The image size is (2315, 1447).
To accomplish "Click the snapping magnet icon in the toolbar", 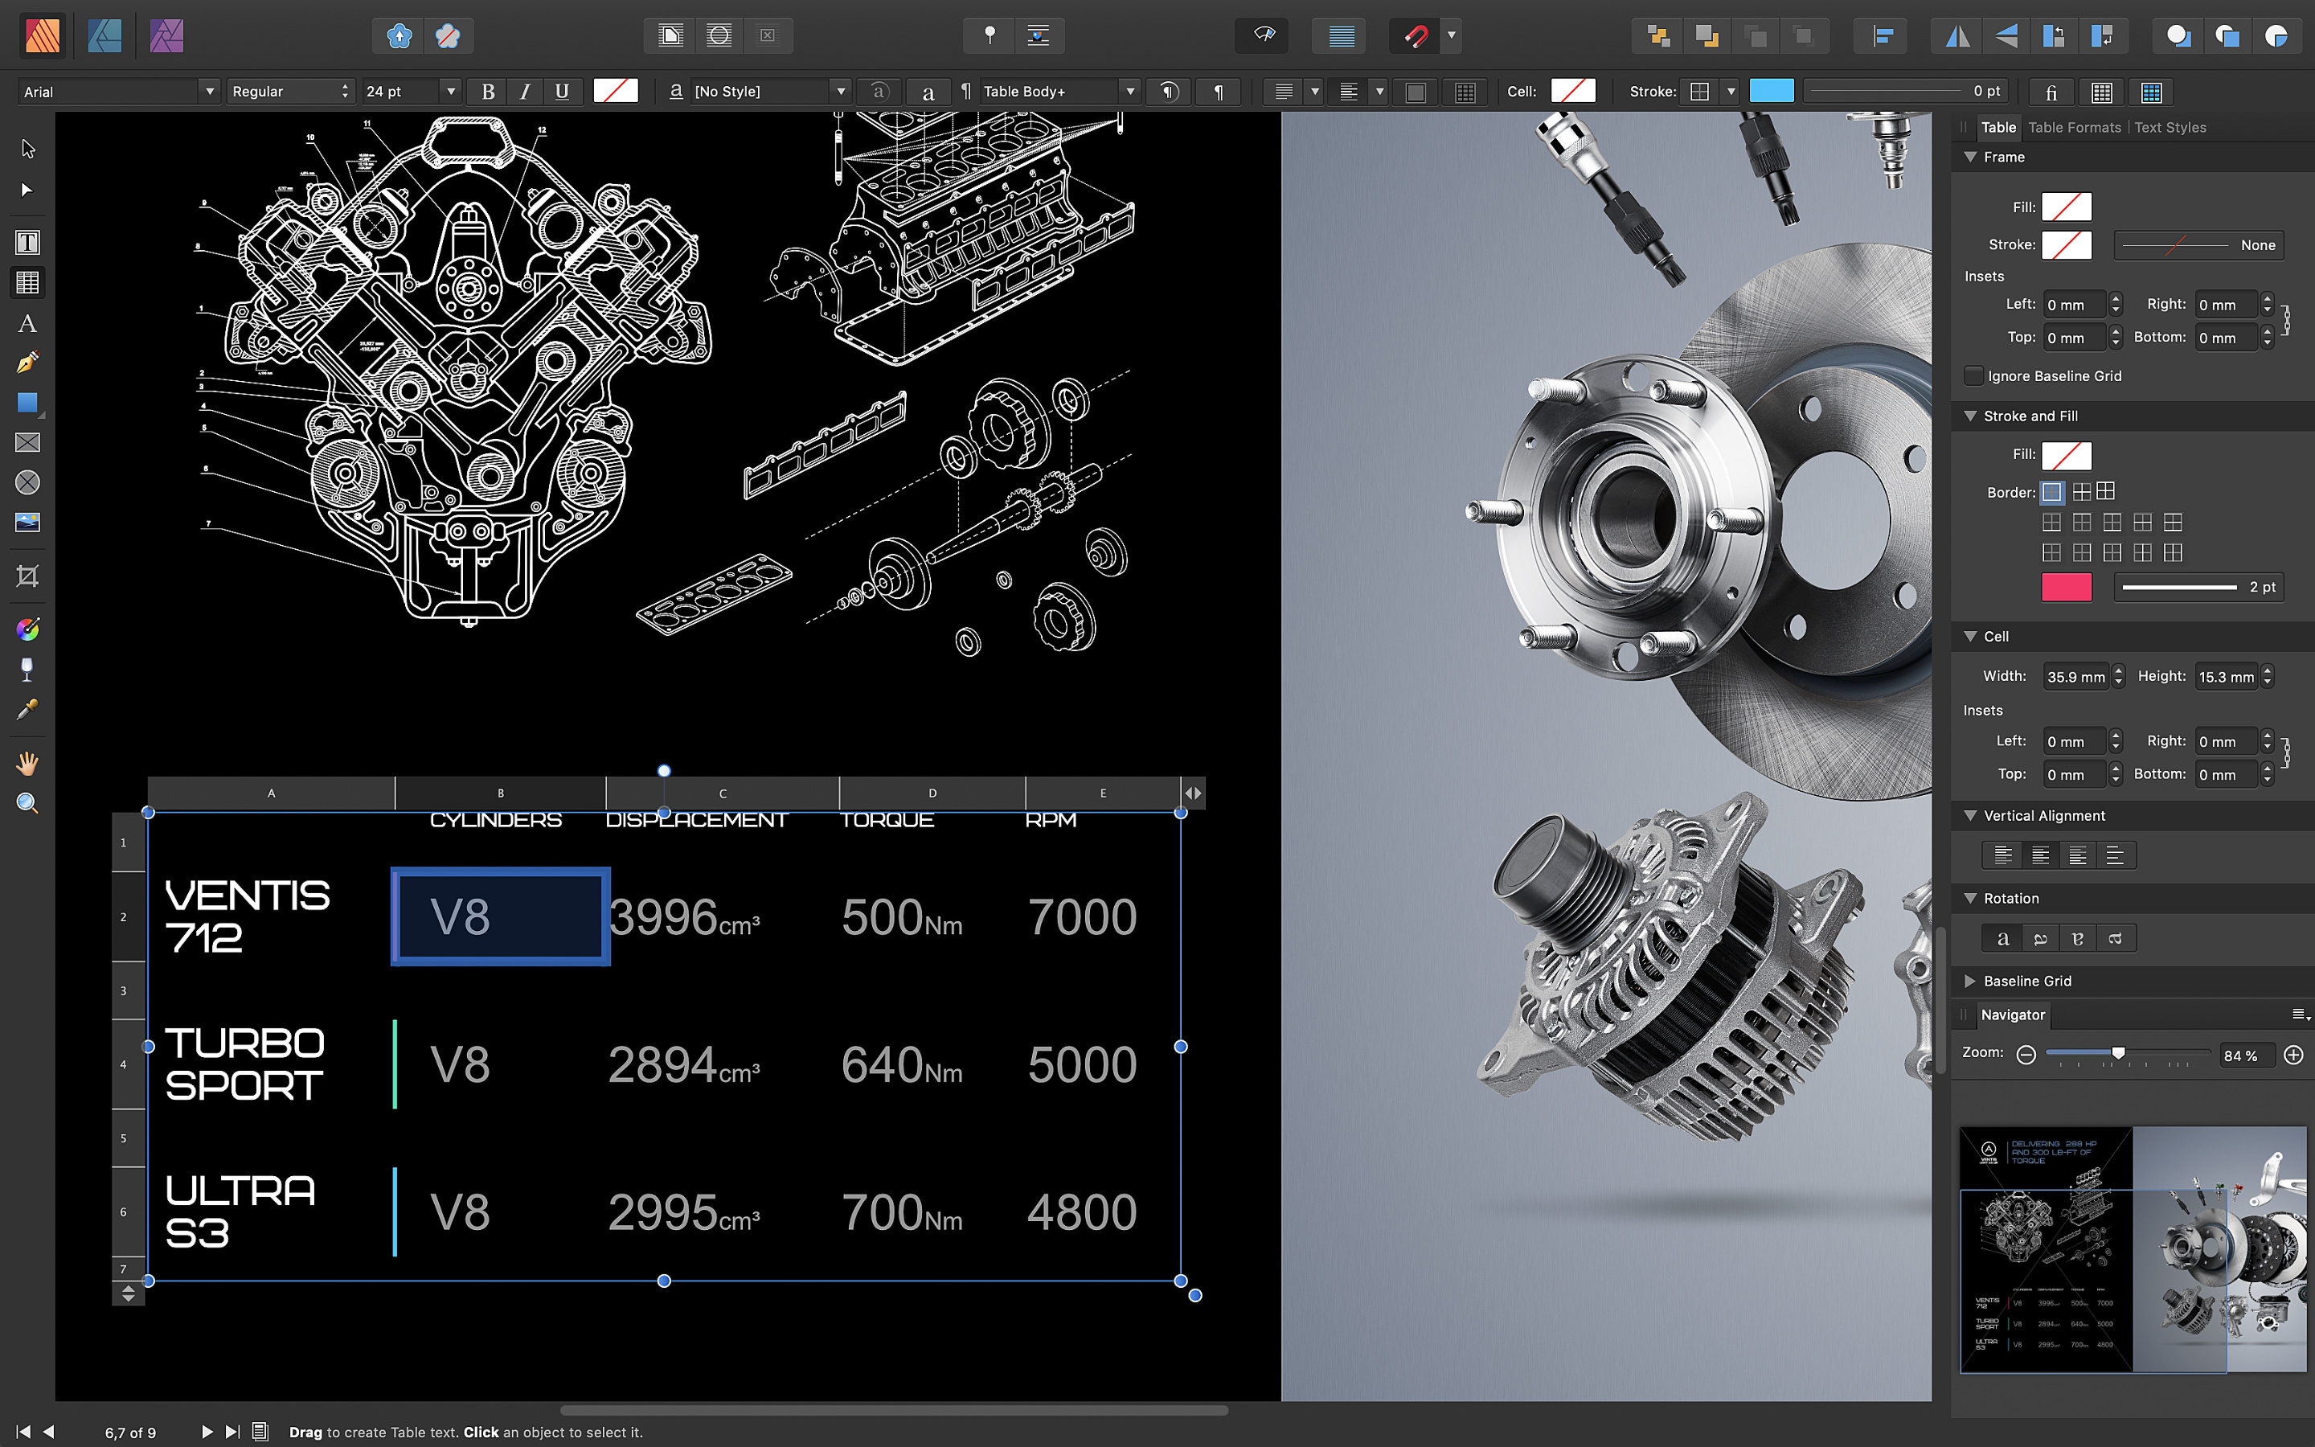I will click(x=1416, y=35).
